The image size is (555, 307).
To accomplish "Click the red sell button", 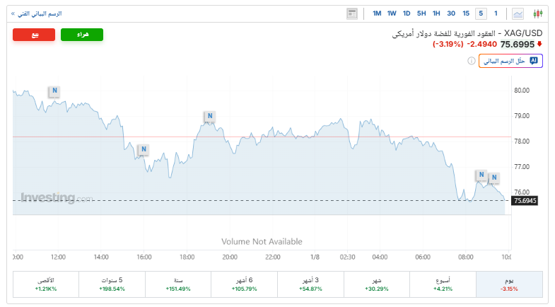I will (x=35, y=35).
